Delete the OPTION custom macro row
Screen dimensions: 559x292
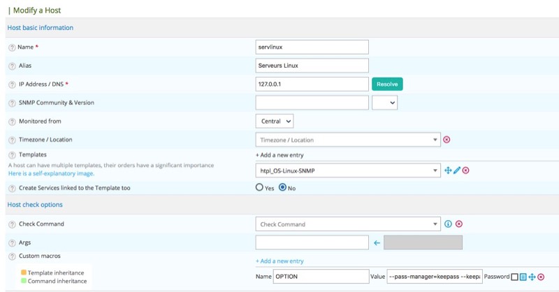point(541,277)
